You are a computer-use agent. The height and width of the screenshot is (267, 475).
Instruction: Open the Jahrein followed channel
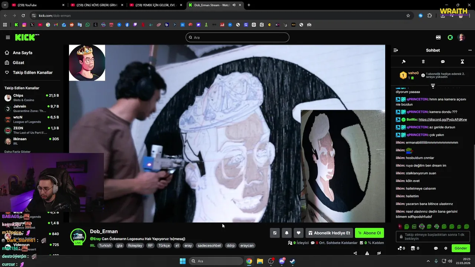coord(32,108)
